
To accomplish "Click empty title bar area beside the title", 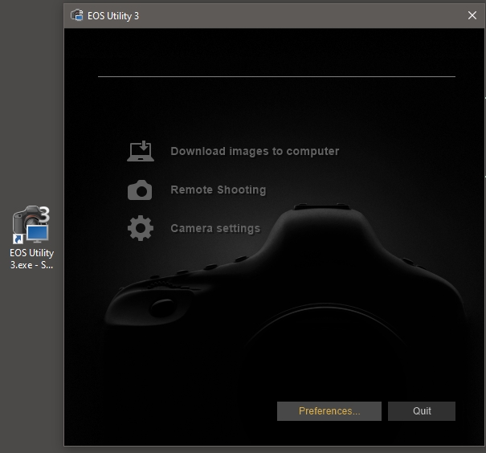I will click(305, 15).
